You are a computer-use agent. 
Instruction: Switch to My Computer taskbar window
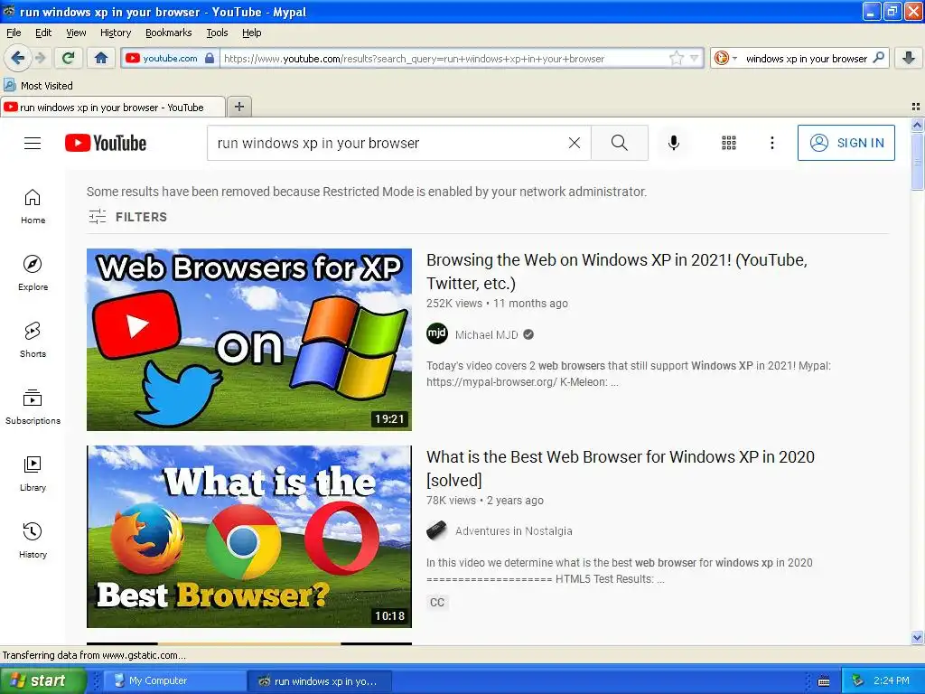tap(174, 680)
